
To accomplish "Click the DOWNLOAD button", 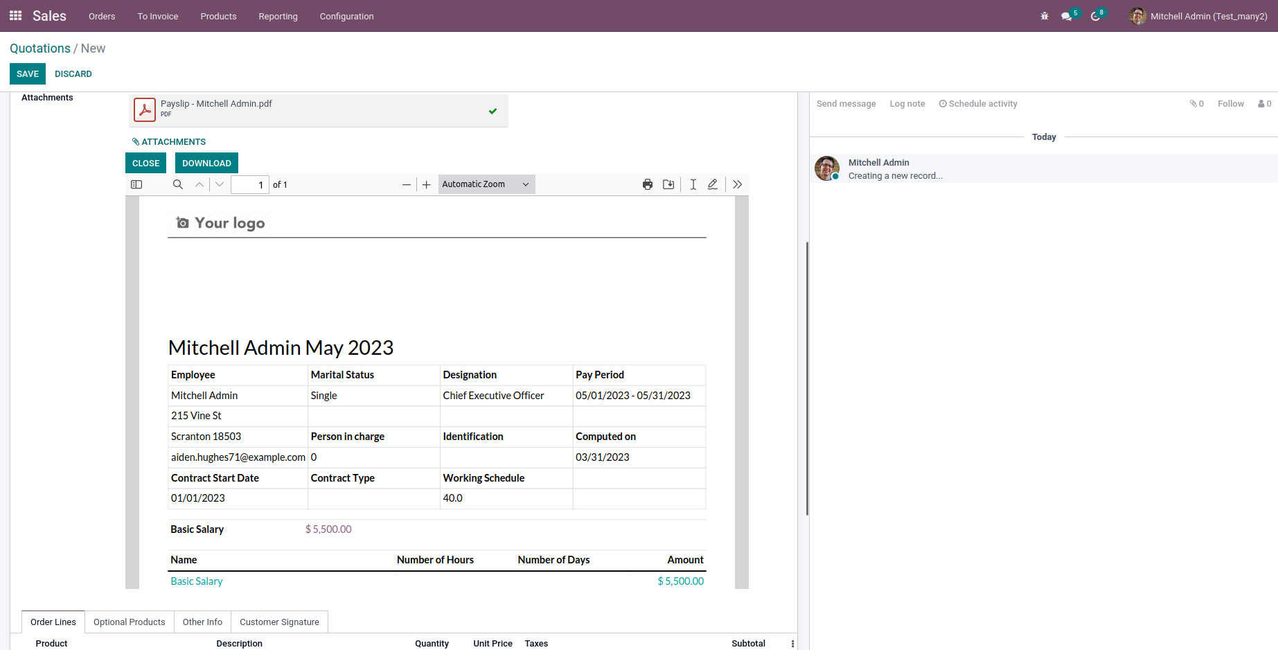I will click(x=206, y=163).
